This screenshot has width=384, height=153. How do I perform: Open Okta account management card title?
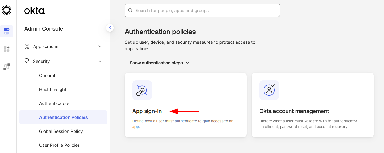coord(294,111)
